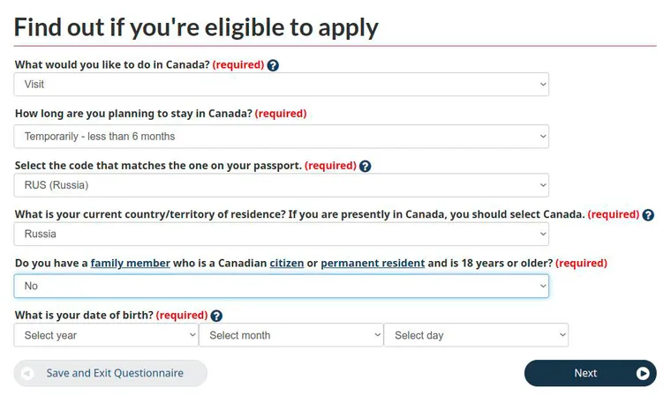Expand the 'Visit' purpose dropdown

click(281, 85)
